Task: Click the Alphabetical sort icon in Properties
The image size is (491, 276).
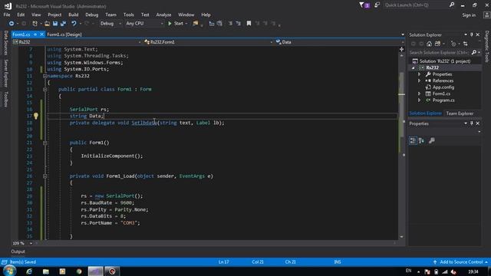Action: pos(421,141)
